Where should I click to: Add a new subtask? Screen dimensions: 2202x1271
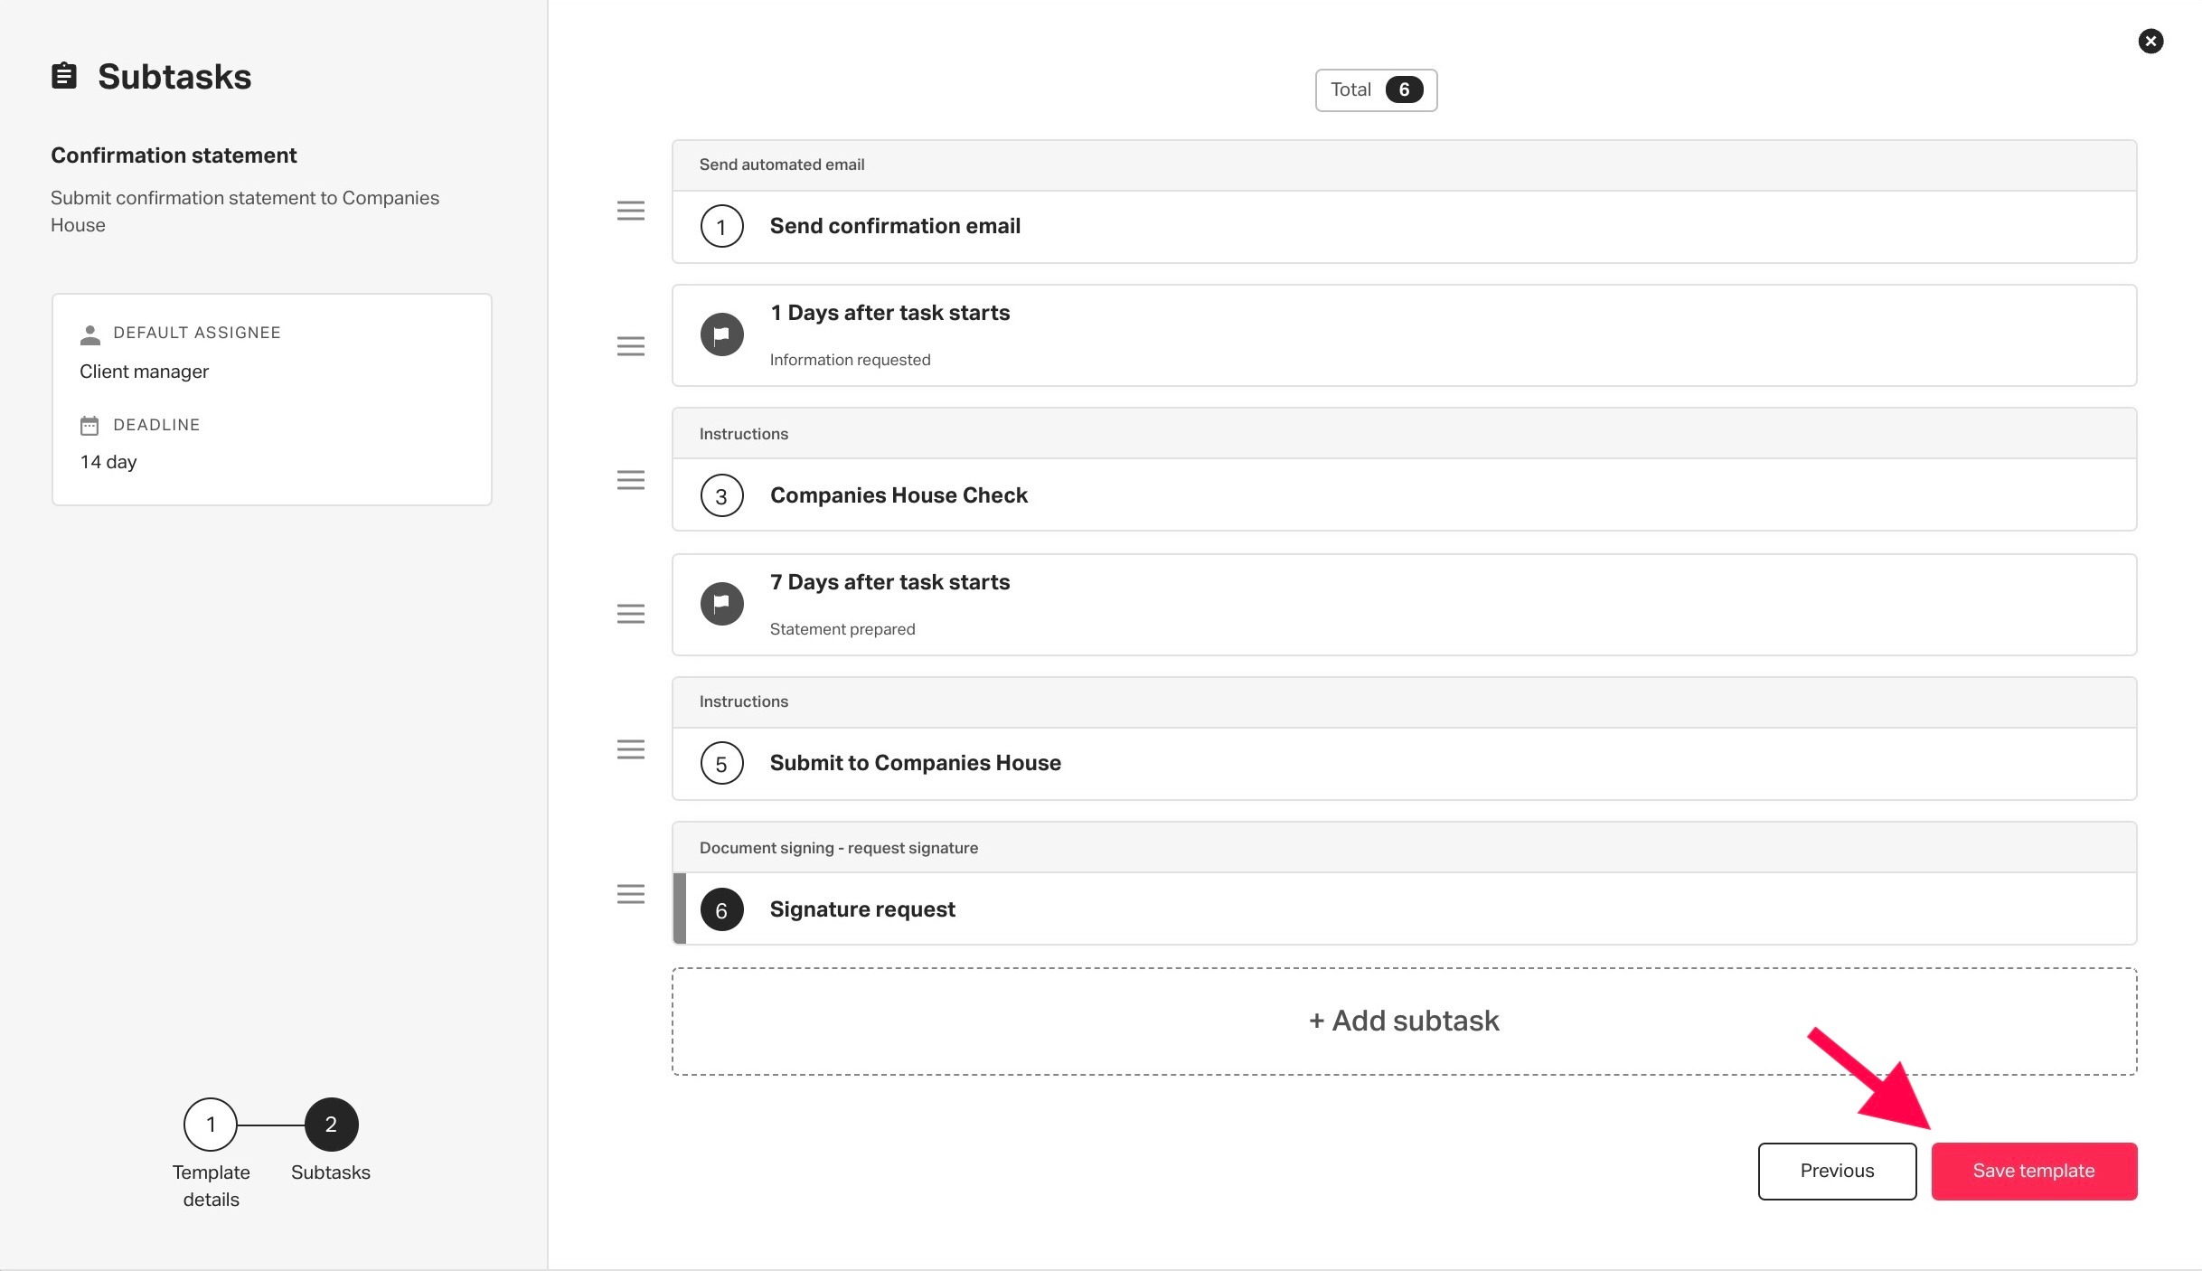tap(1404, 1022)
